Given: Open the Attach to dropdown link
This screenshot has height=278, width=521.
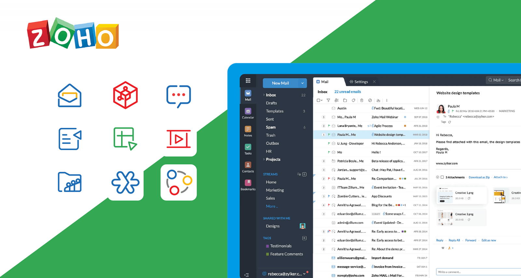Looking at the screenshot, I should (500, 177).
